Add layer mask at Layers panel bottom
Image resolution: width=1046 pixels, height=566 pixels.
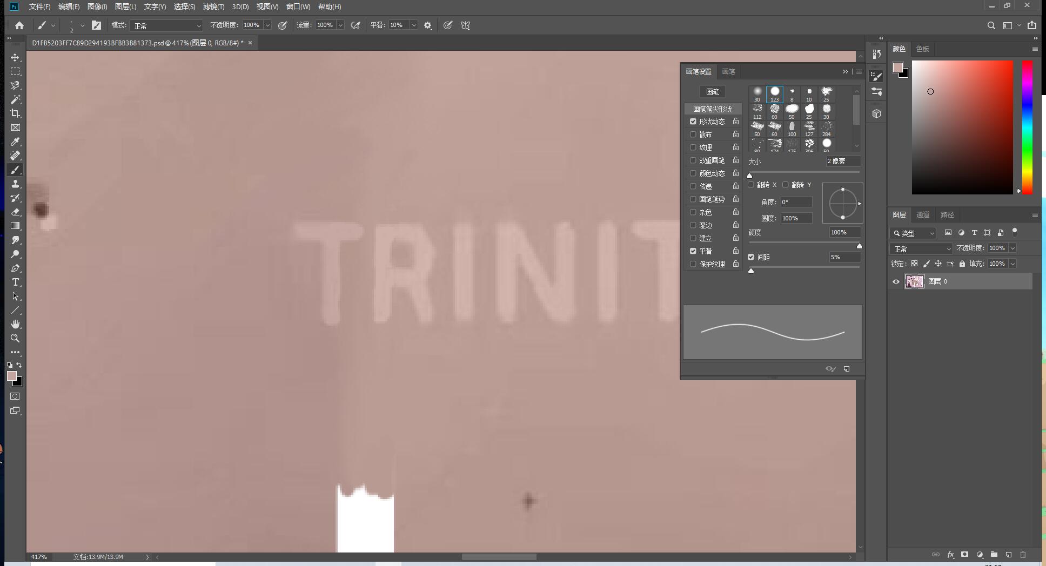(x=964, y=555)
